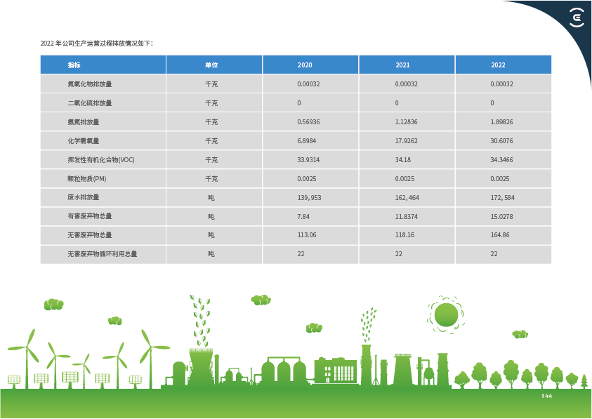
Task: Select the 化学需氧量 value 17.9262
Action: 407,140
